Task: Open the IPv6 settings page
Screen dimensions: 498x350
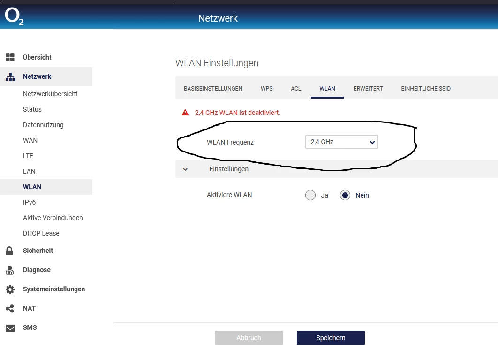Action: point(29,203)
